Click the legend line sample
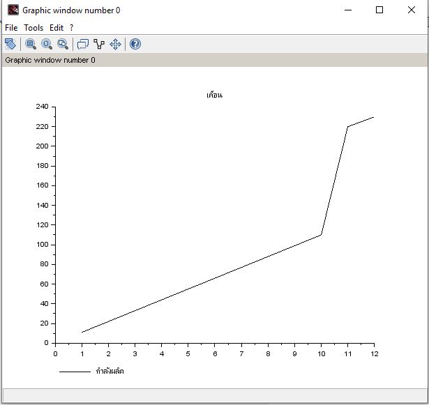Screen dimensions: 429x405 [x=75, y=372]
